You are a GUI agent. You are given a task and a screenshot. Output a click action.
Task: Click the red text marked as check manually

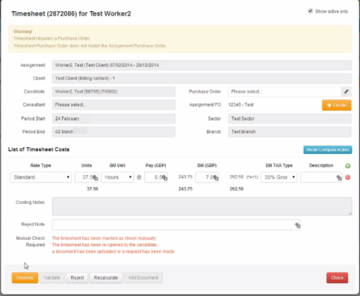pos(105,238)
